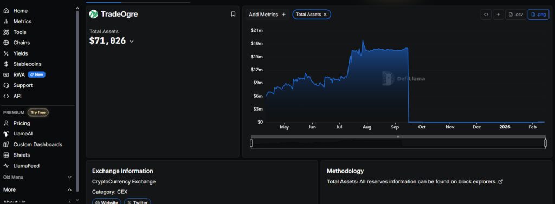Image resolution: width=555 pixels, height=204 pixels.
Task: Click the Home house icon
Action: (6, 11)
